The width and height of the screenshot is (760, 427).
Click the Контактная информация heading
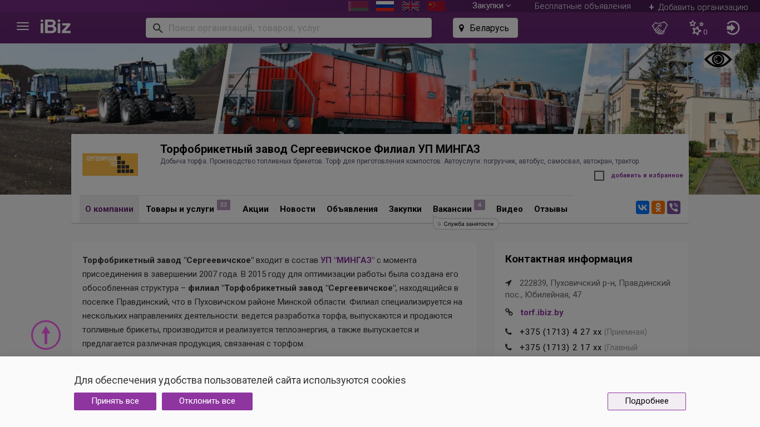tap(569, 259)
